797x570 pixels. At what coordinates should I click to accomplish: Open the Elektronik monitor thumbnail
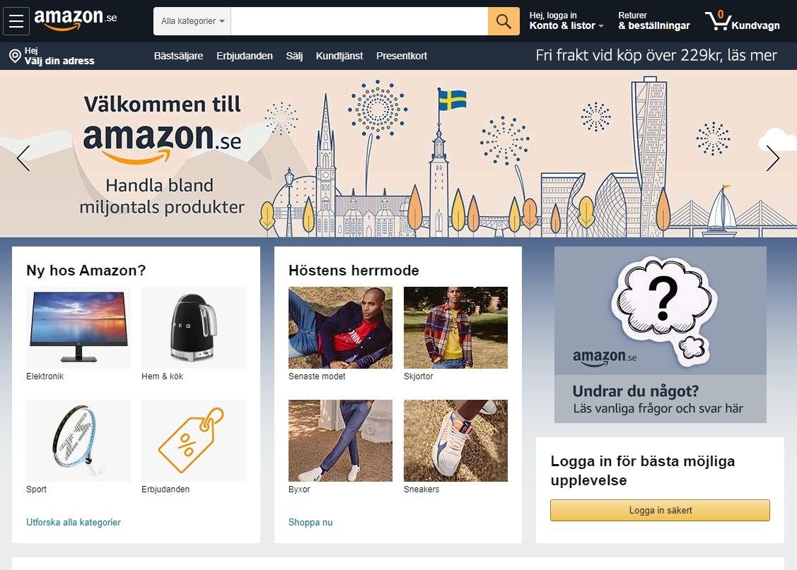(x=78, y=328)
